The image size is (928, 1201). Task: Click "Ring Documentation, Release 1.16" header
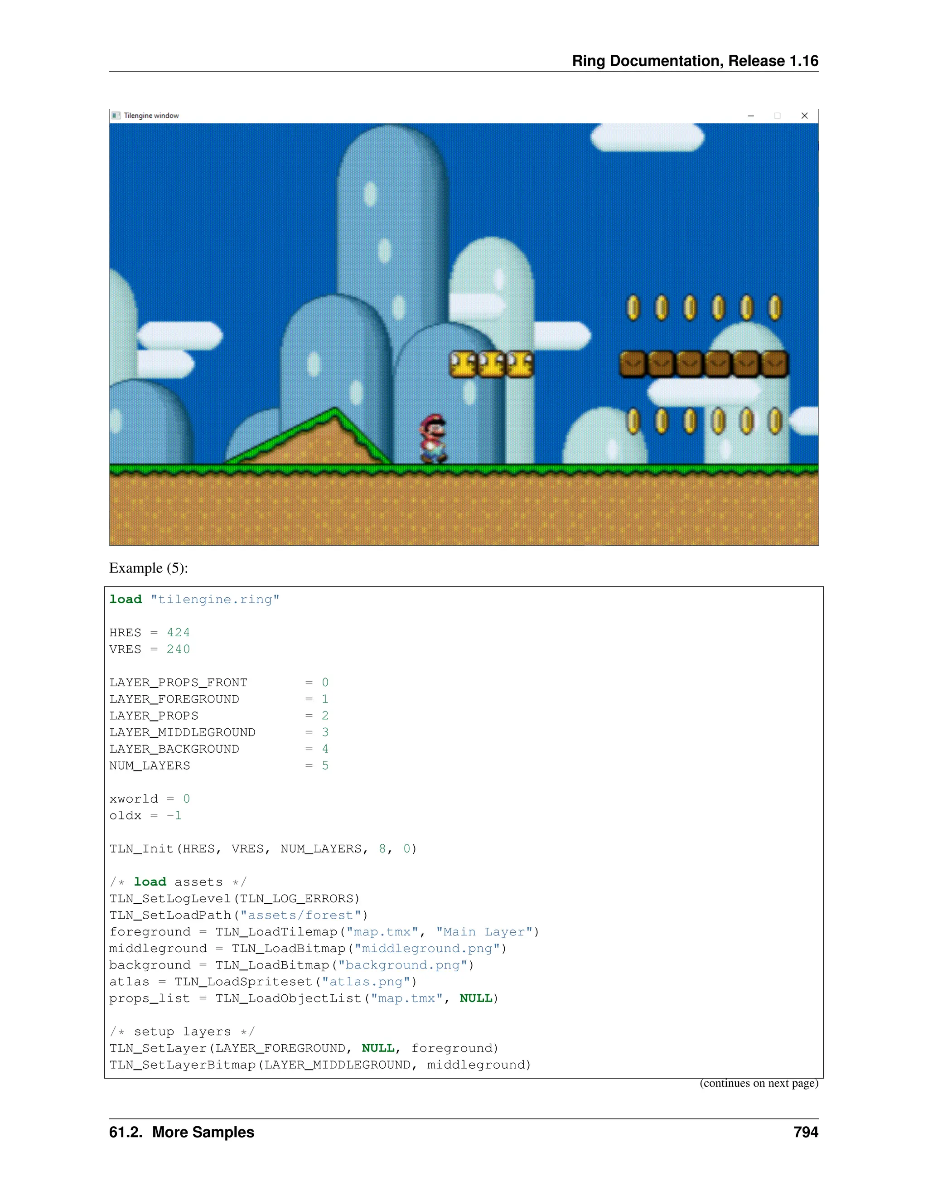click(x=695, y=60)
